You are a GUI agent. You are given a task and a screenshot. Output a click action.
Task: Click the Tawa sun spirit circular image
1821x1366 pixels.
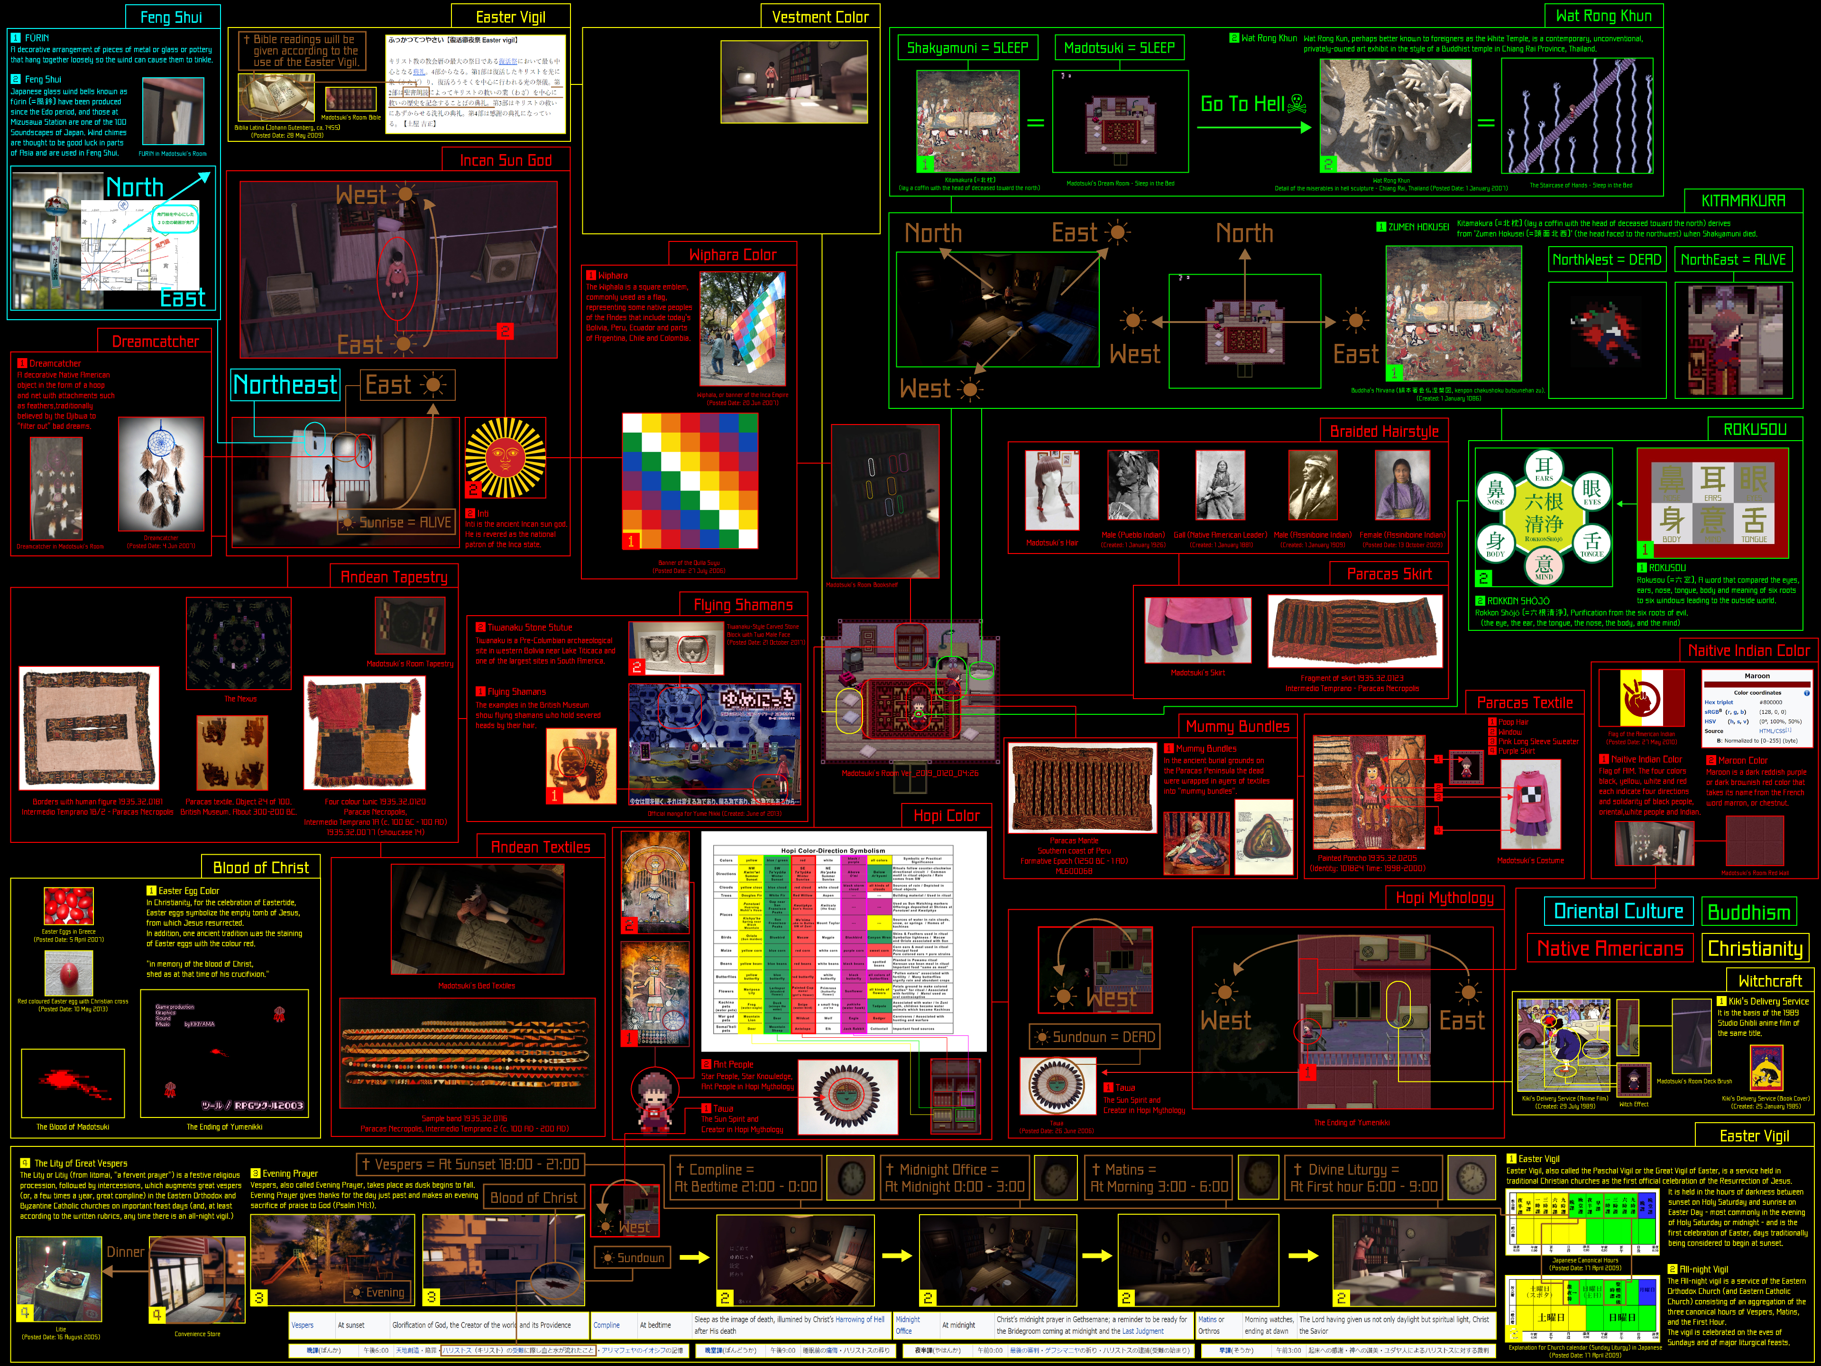click(1057, 1087)
